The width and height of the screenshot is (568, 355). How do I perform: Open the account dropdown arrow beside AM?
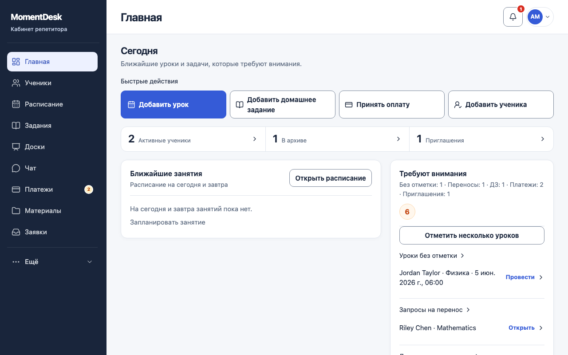pos(548,17)
